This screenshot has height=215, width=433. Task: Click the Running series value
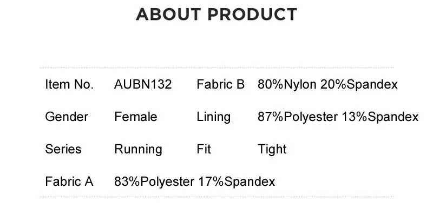pos(138,150)
